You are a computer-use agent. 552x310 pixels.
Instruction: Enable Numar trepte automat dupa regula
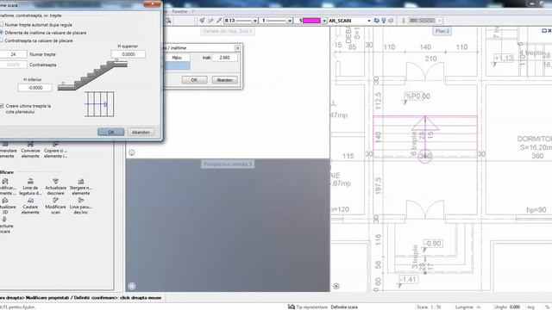point(2,25)
